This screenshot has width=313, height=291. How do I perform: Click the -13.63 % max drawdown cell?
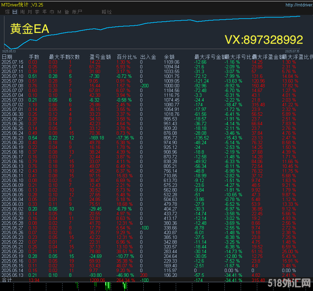point(233,81)
